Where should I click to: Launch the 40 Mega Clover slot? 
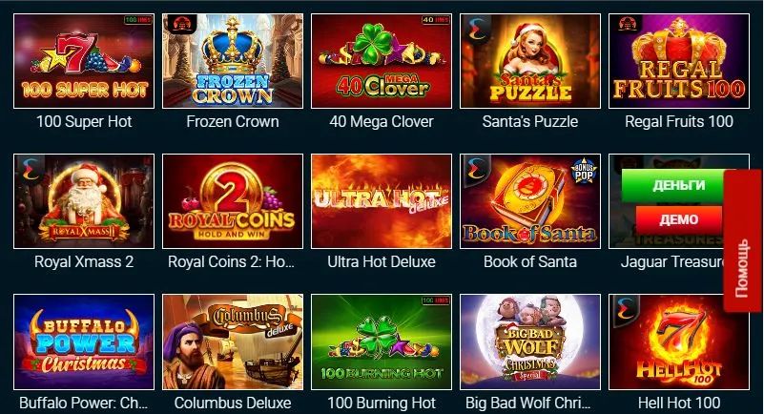coord(382,61)
